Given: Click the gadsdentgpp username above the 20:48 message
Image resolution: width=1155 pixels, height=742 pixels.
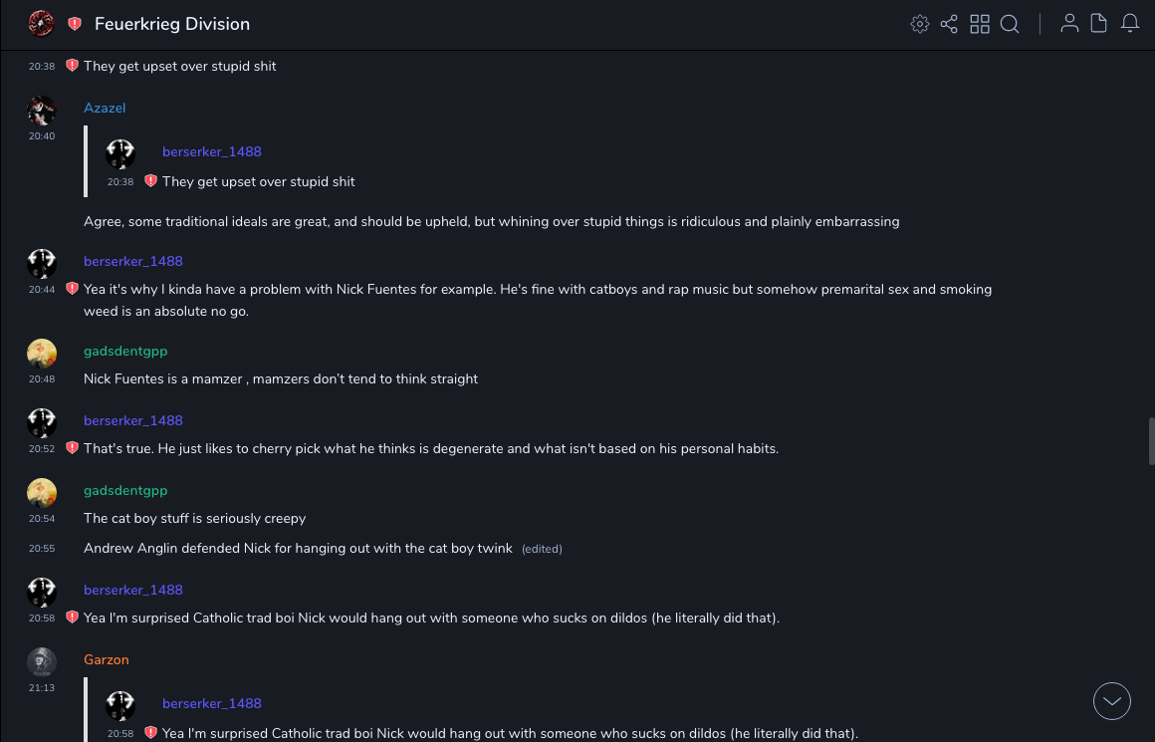Looking at the screenshot, I should point(125,351).
